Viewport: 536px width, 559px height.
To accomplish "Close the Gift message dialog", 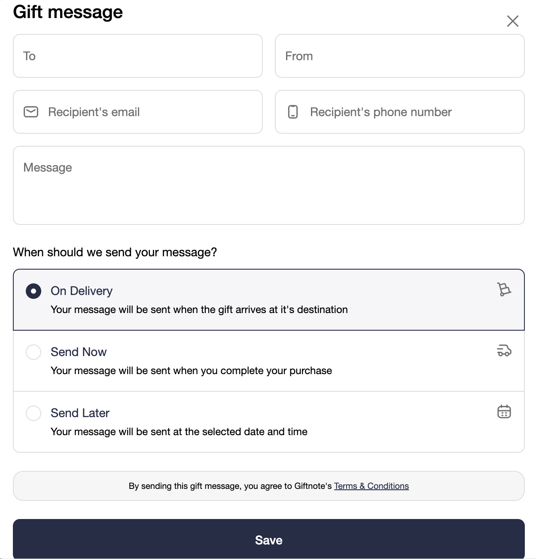I will click(513, 21).
